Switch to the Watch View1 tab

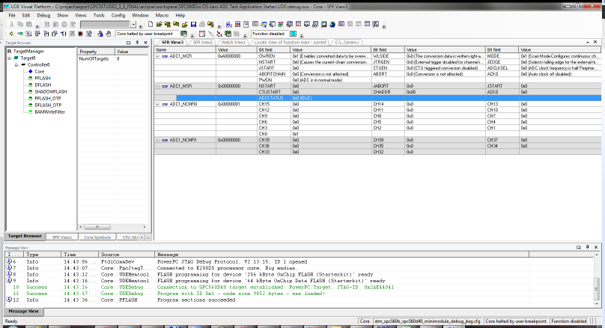233,43
